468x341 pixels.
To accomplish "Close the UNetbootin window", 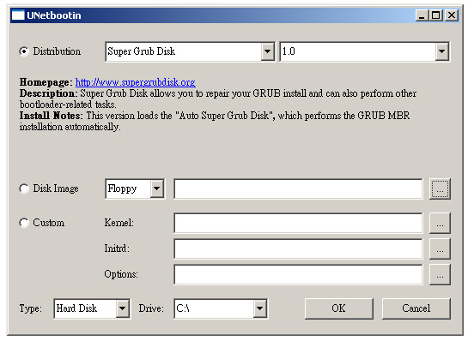I will (452, 15).
